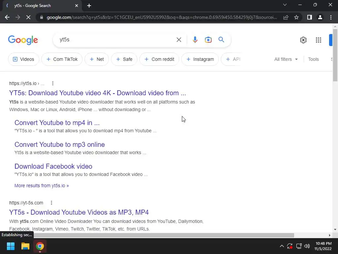
Task: Click the vertical scrollbar thumb
Action: [335, 55]
